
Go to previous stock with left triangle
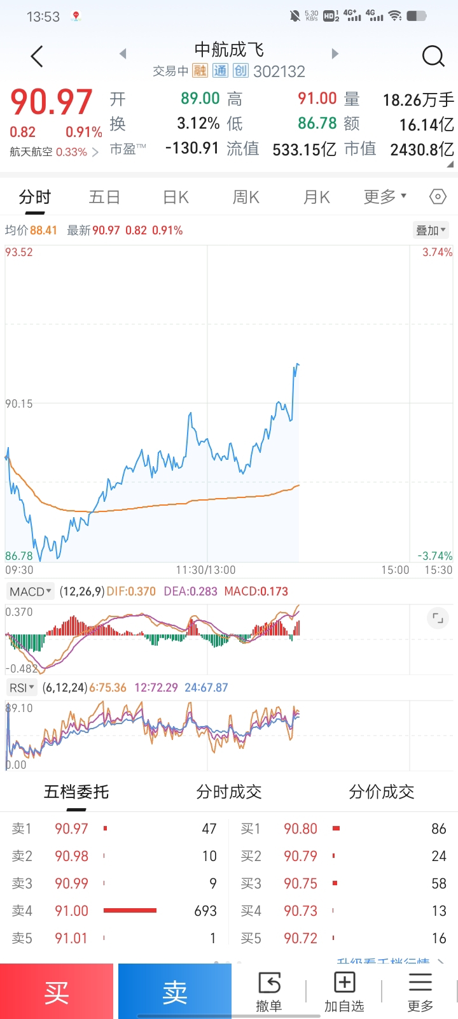(123, 54)
